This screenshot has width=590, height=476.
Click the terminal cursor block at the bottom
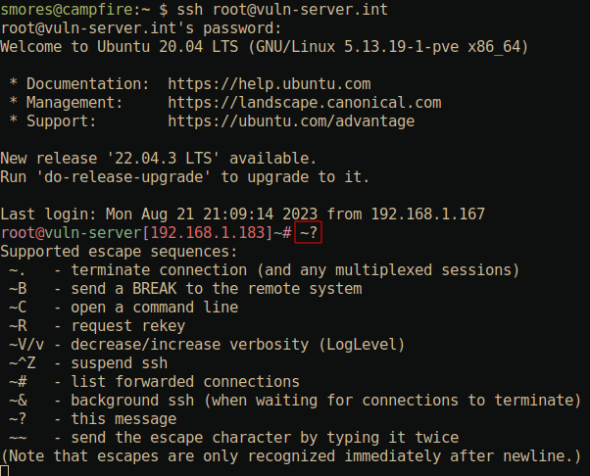coord(5,471)
